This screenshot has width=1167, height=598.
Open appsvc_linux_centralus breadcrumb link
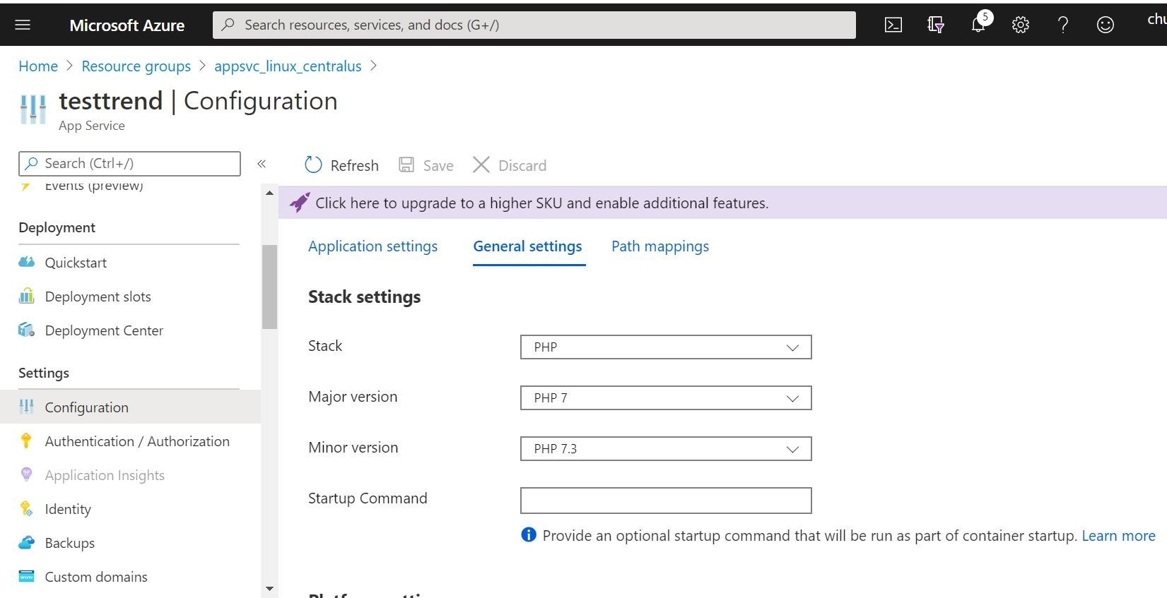click(288, 66)
